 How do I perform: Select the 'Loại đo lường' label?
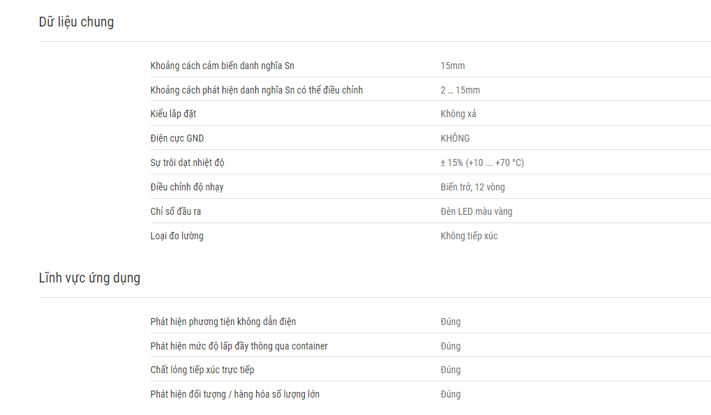[x=177, y=236]
